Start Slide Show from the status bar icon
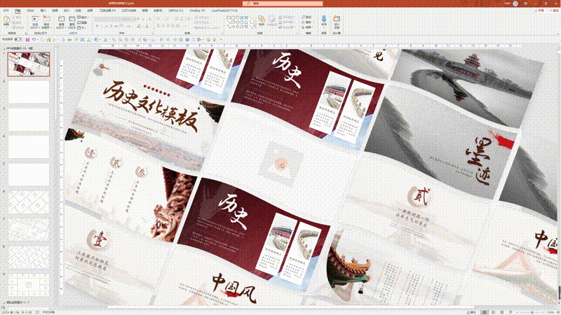This screenshot has width=561, height=315. [511, 312]
